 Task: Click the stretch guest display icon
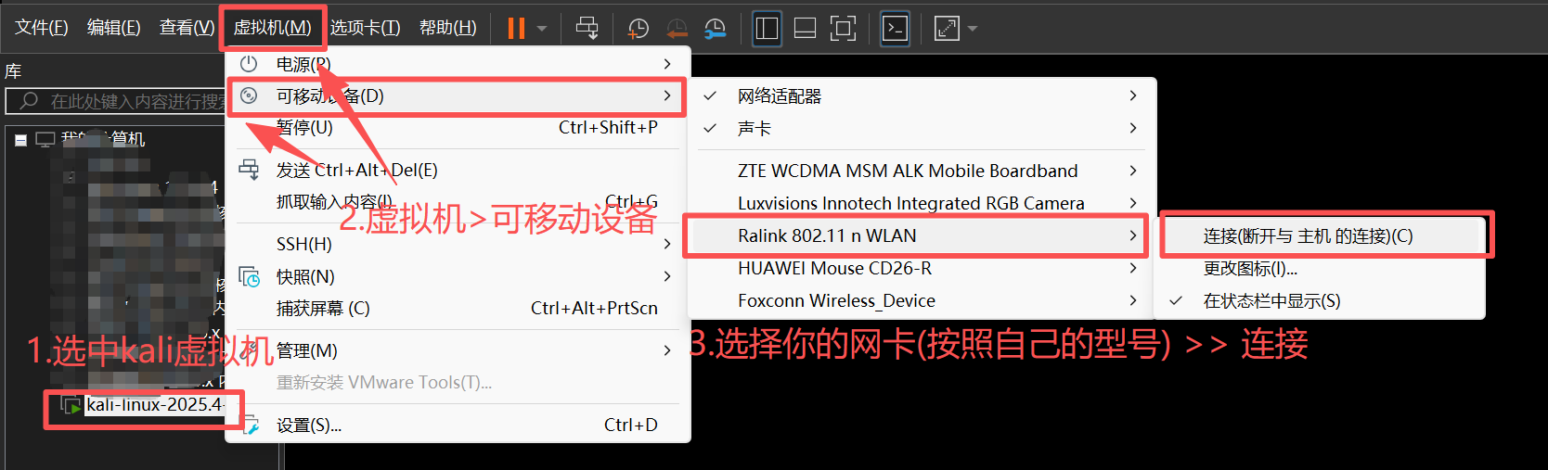tap(947, 28)
